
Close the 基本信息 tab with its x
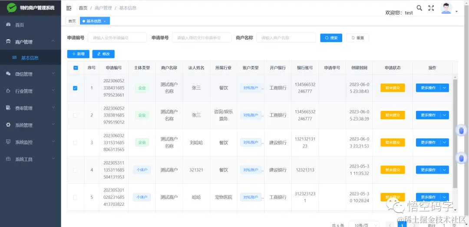point(105,21)
